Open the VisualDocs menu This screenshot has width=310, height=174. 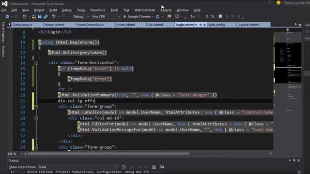coord(97,10)
